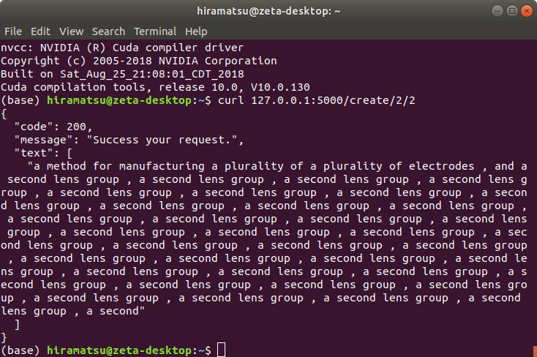Open the Edit menu
This screenshot has width=537, height=357.
tap(40, 31)
